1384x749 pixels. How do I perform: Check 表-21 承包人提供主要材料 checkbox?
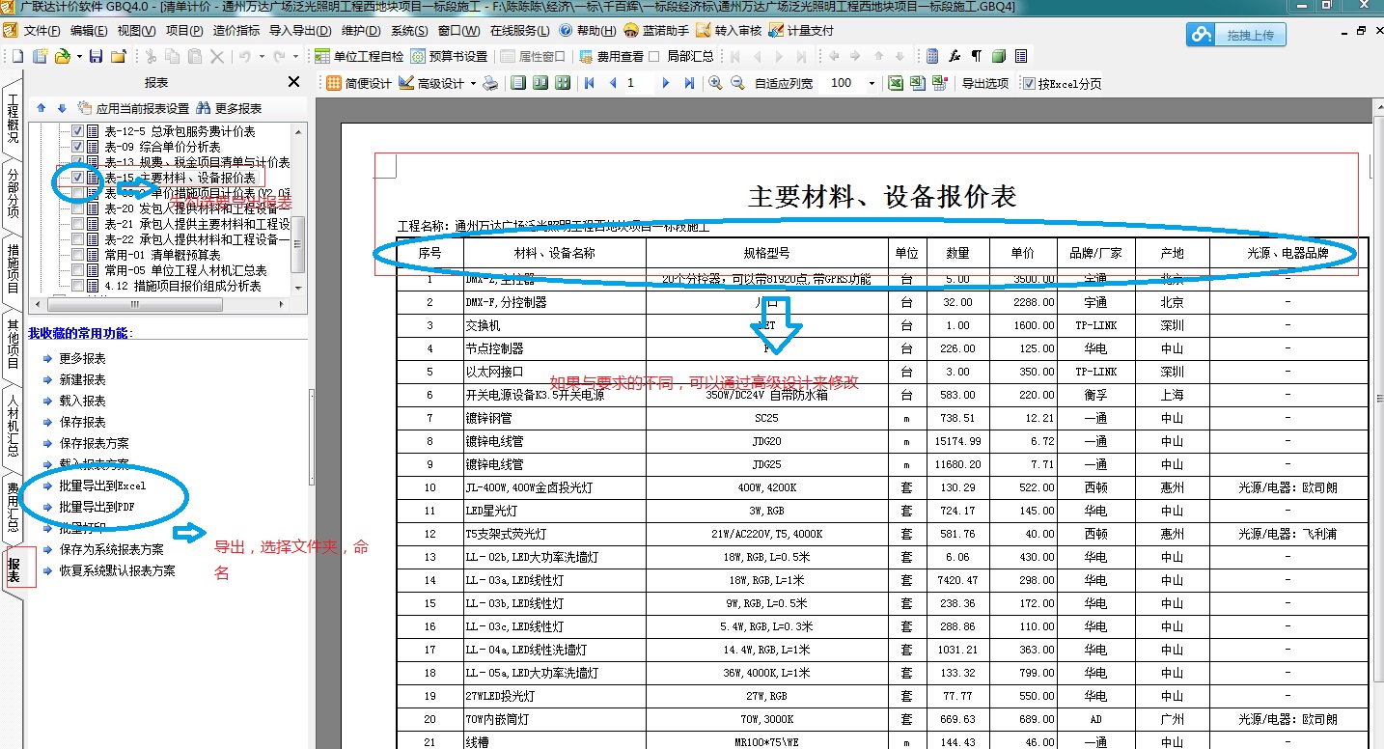[x=78, y=224]
